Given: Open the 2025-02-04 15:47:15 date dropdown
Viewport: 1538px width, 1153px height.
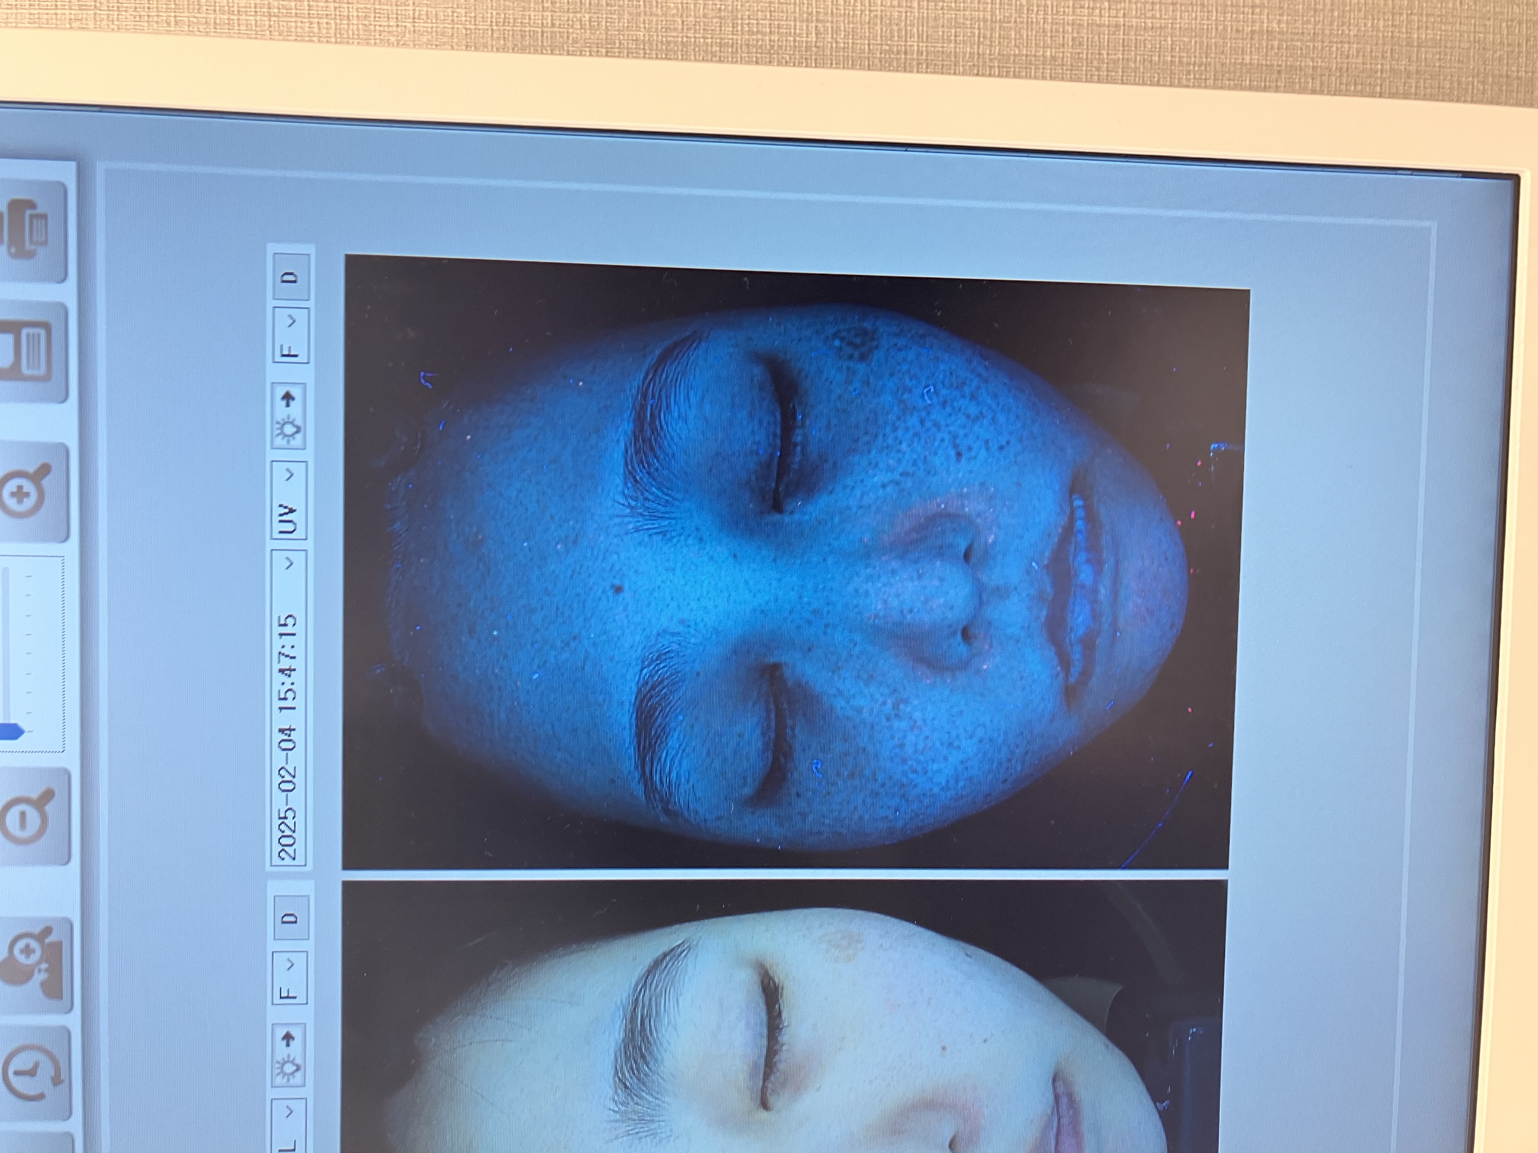Looking at the screenshot, I should point(288,708).
